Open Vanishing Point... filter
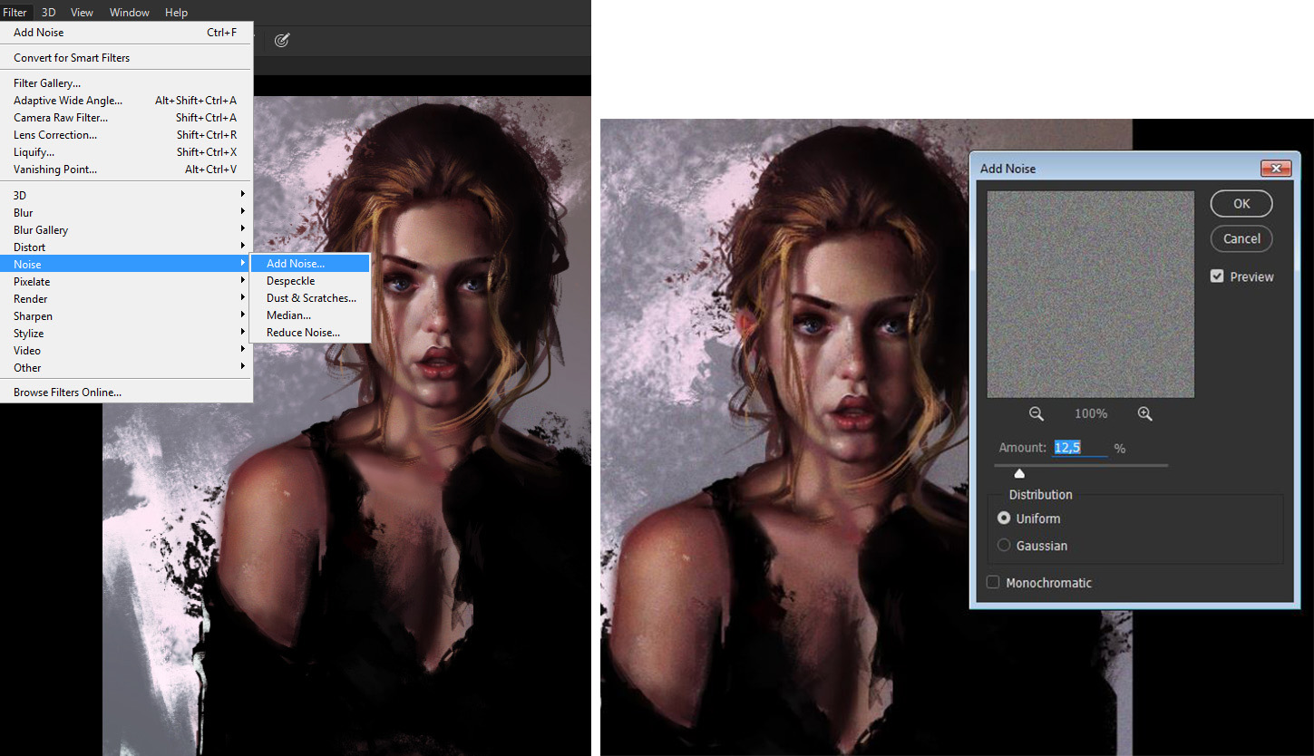This screenshot has width=1314, height=756. pyautogui.click(x=126, y=170)
